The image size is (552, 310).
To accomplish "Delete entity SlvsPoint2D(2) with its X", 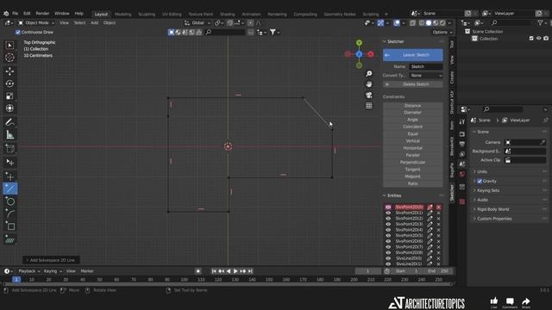I will (x=439, y=219).
